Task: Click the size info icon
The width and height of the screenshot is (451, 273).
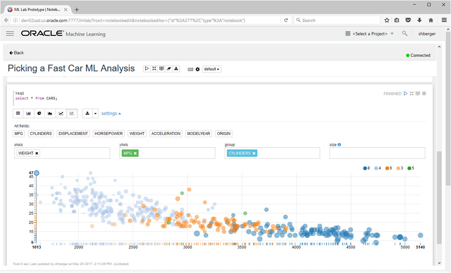Action: pyautogui.click(x=339, y=145)
